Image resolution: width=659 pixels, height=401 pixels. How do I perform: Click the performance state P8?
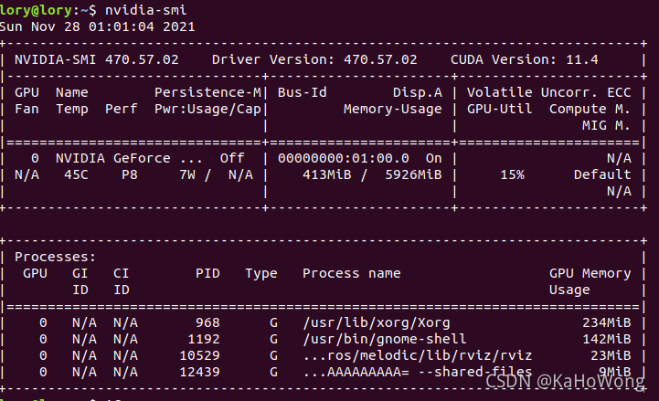pos(130,174)
